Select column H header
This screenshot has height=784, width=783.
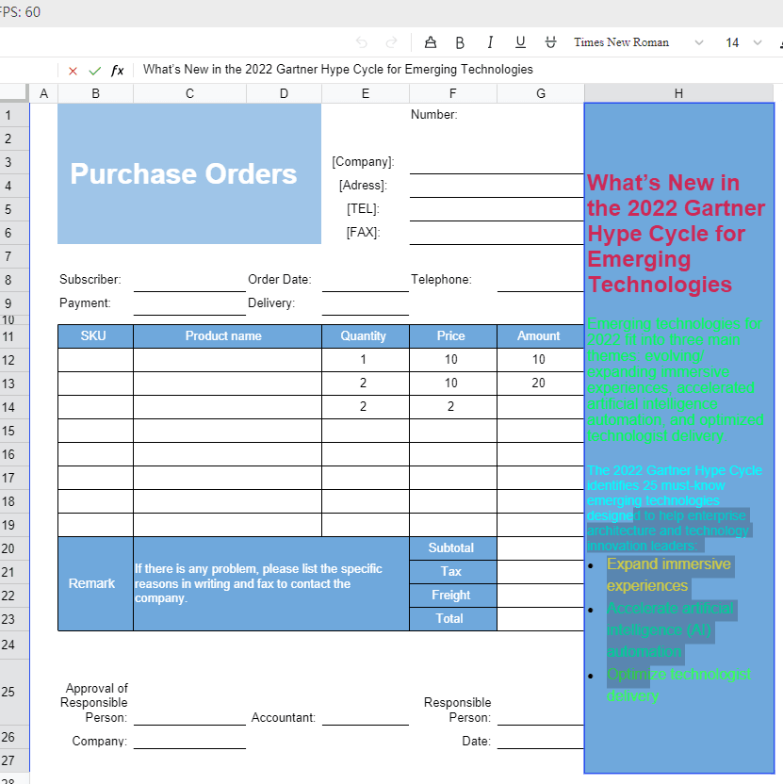[x=678, y=93]
